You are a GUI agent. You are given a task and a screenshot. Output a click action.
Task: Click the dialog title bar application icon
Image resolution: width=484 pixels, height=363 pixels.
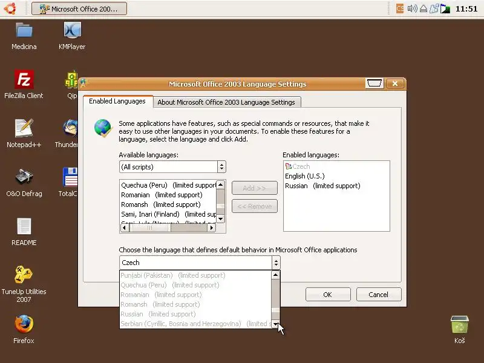pyautogui.click(x=84, y=83)
